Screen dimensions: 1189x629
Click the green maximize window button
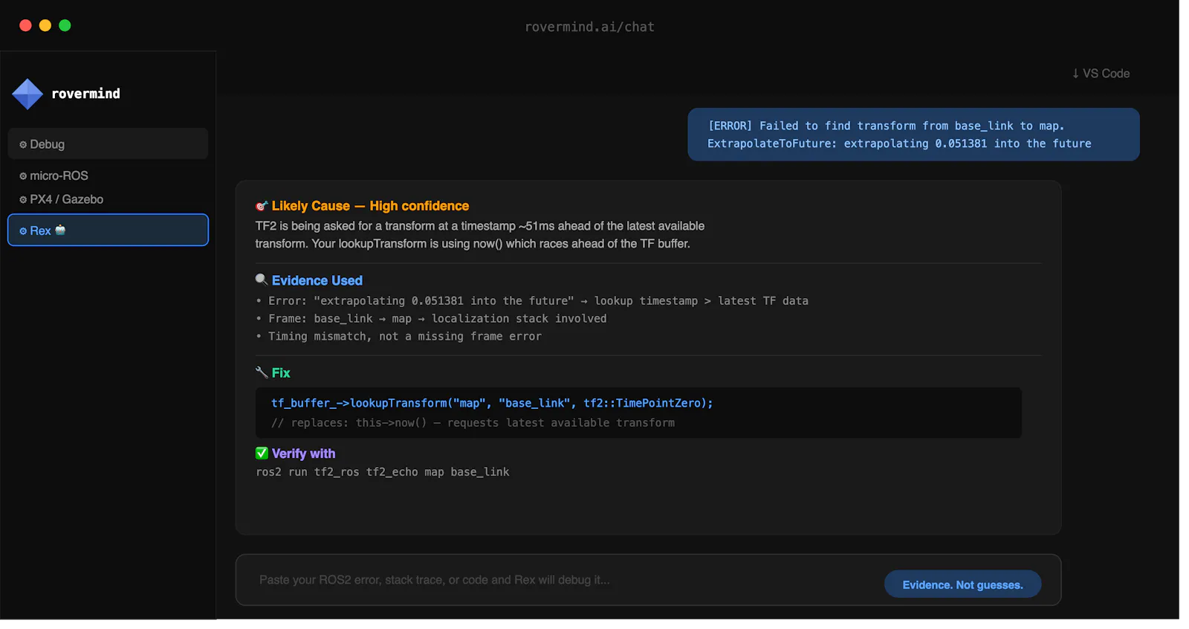coord(65,25)
